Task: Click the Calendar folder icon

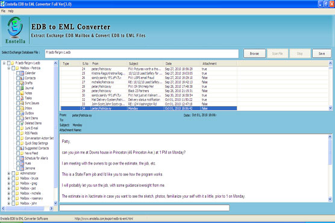Action: (22, 73)
